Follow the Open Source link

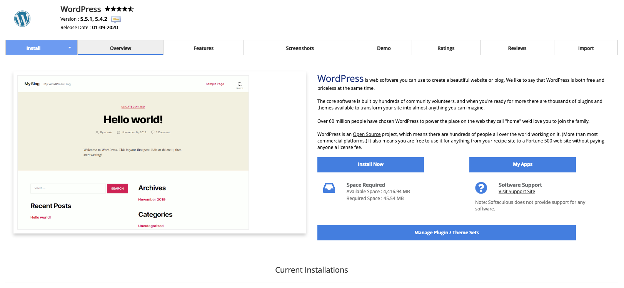coord(367,134)
